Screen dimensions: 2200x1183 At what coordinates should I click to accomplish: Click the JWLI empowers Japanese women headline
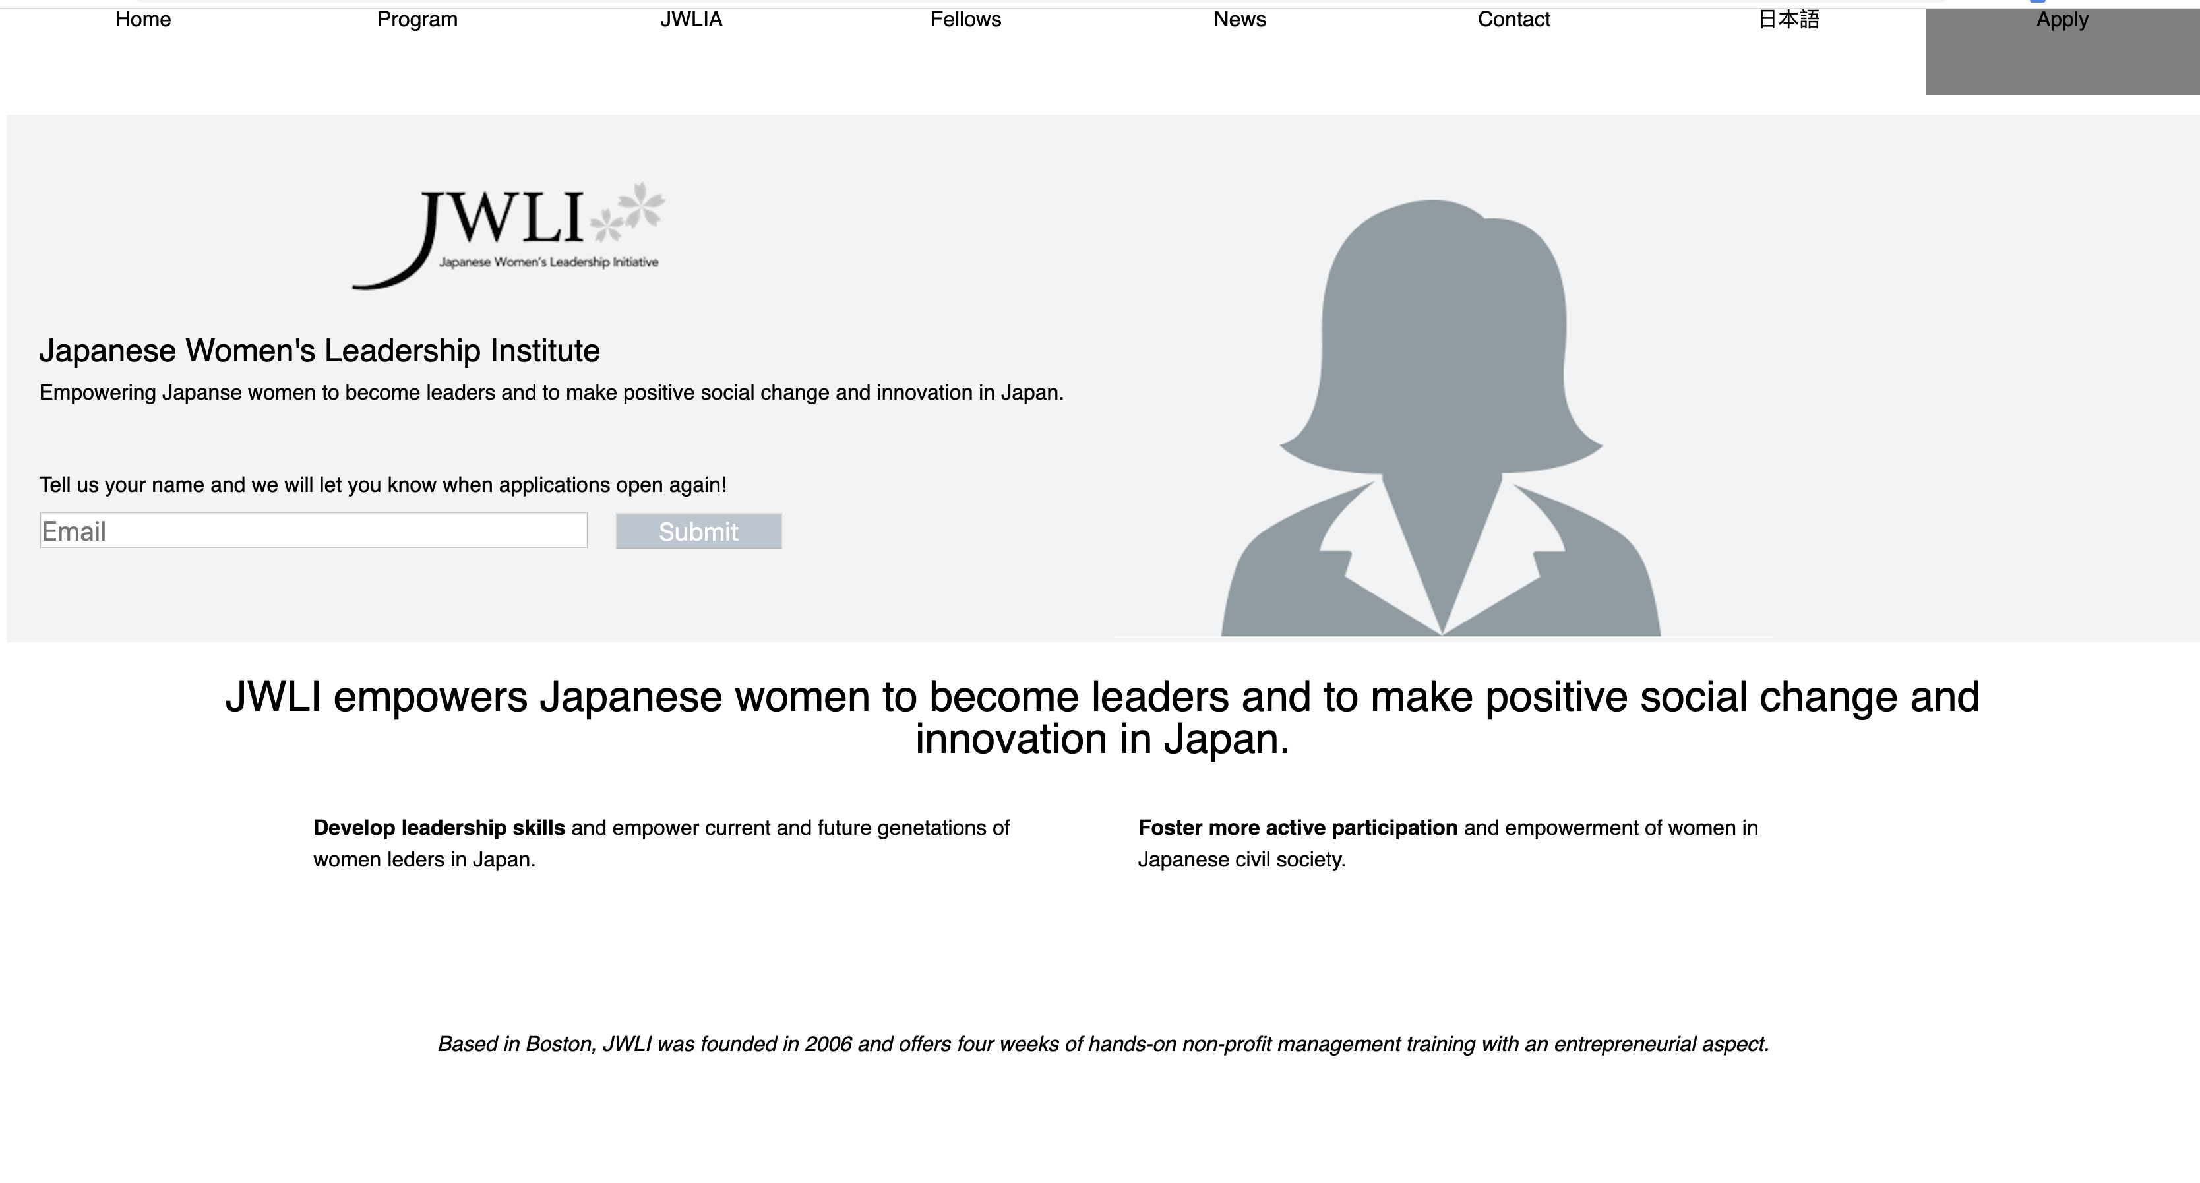click(1102, 717)
